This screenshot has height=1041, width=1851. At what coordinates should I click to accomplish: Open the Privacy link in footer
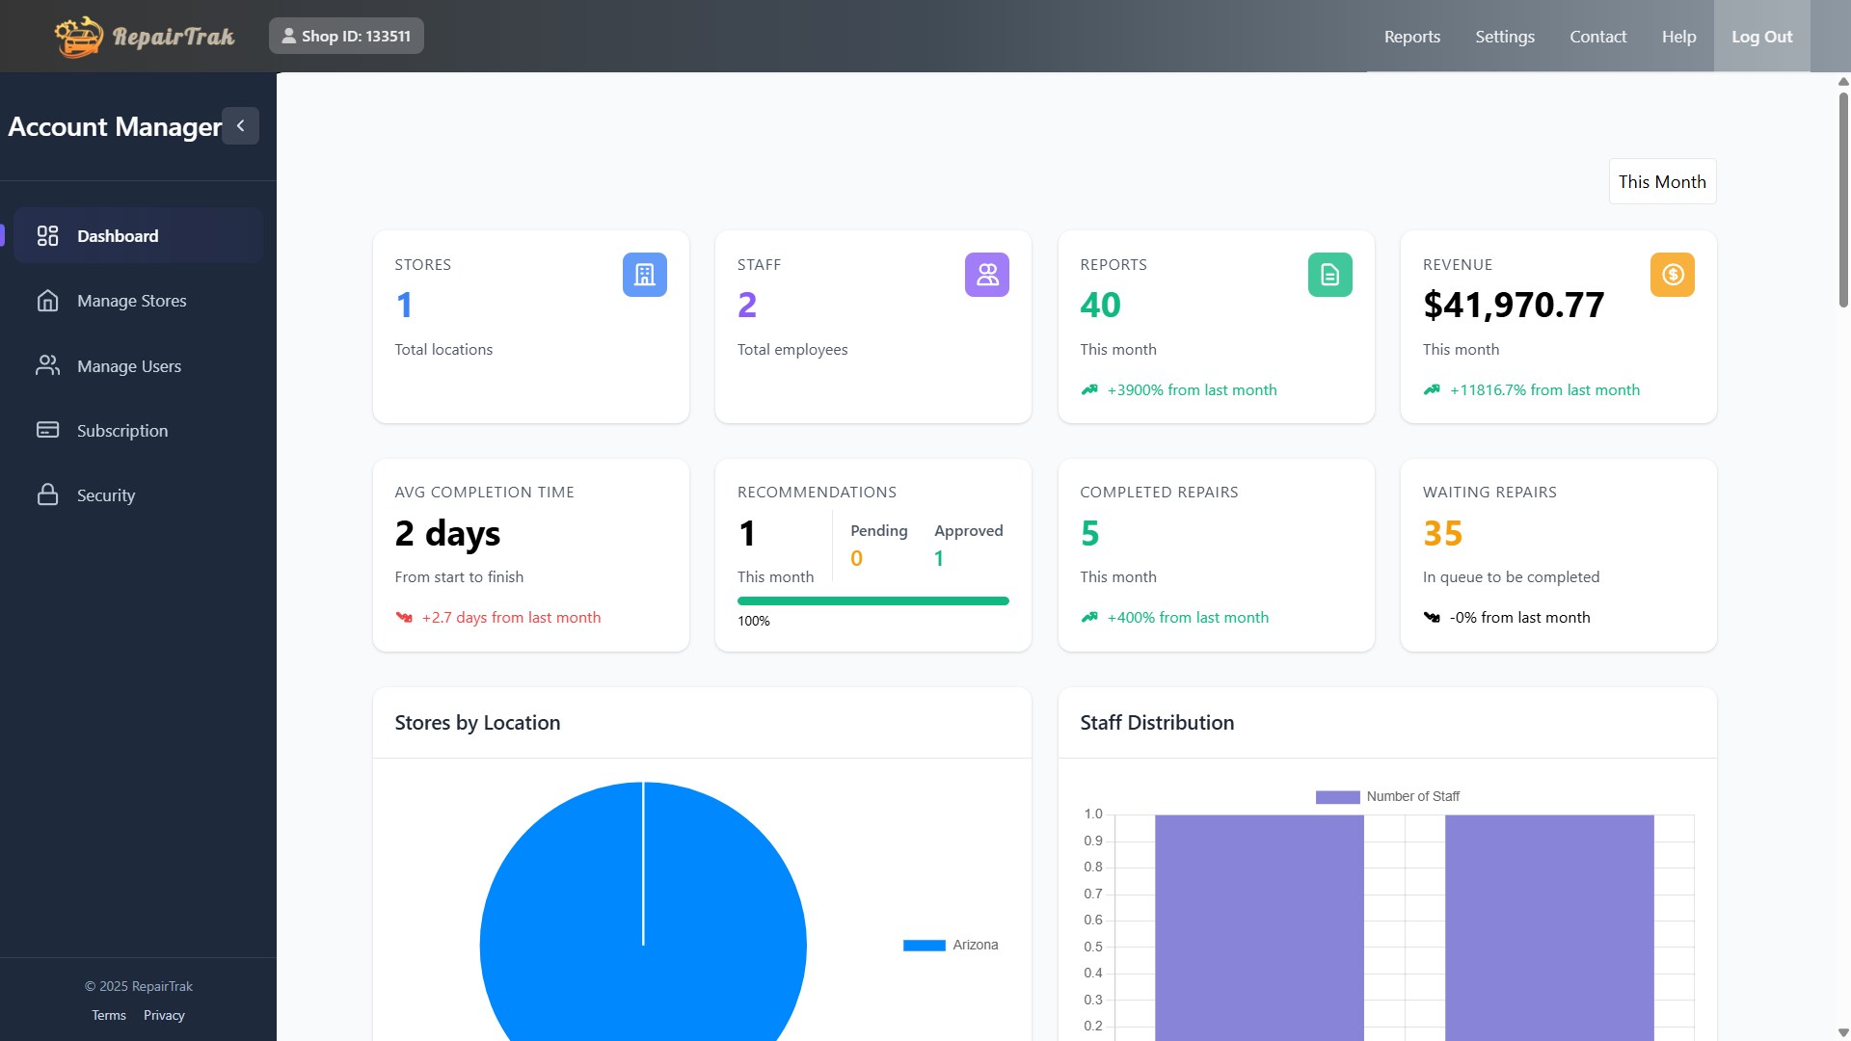tap(164, 1015)
